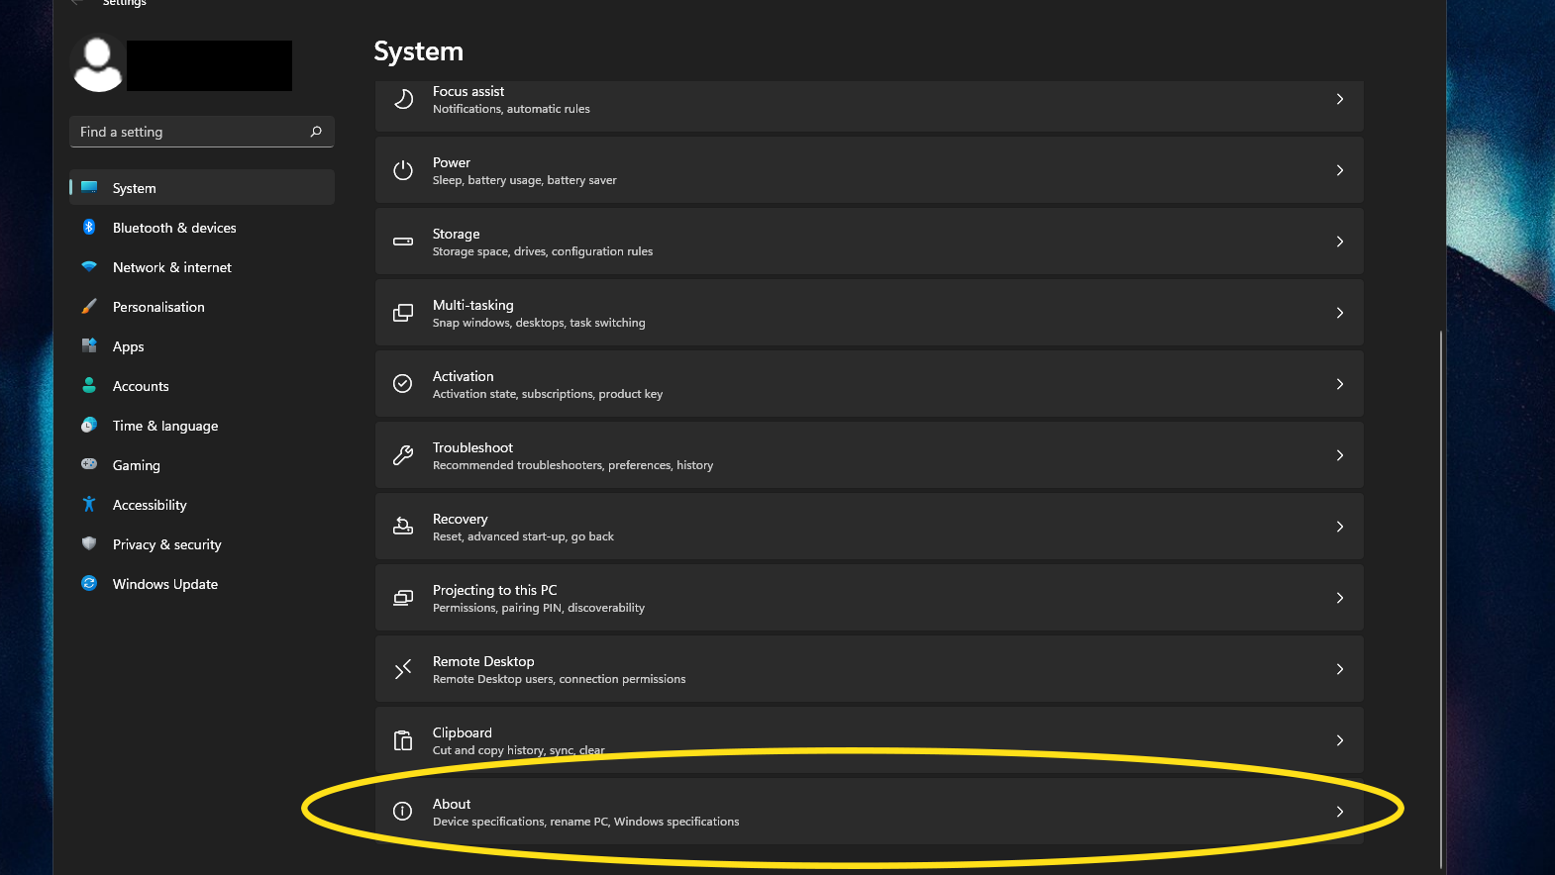Click the user profile avatar
The width and height of the screenshot is (1555, 875).
tap(98, 65)
